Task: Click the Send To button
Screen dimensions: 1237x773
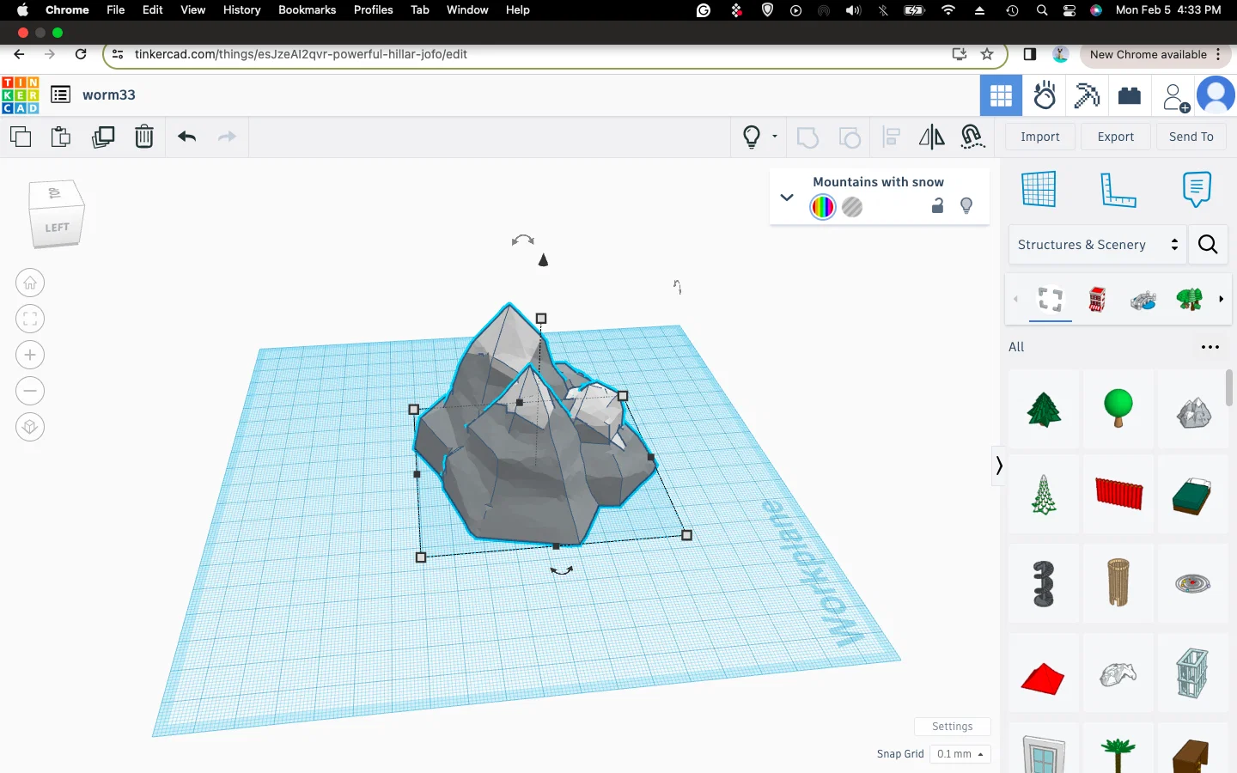Action: coord(1191,137)
